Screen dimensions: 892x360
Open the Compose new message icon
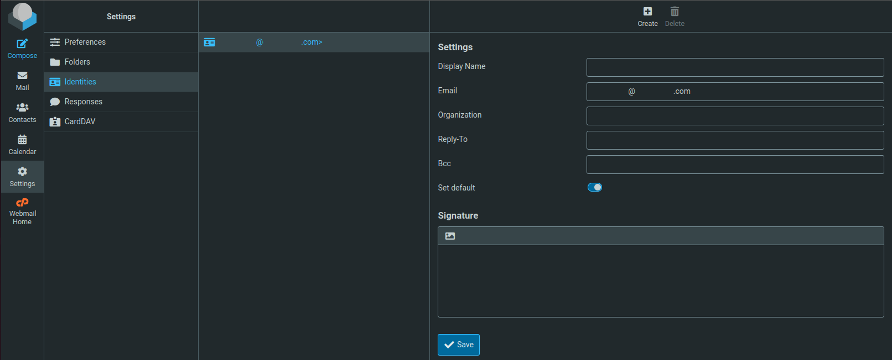point(22,44)
